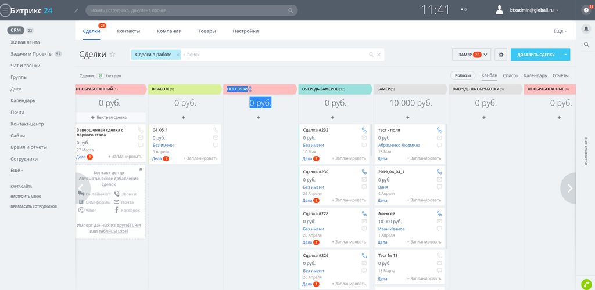Switch to Календарь view
The height and width of the screenshot is (290, 595).
535,76
